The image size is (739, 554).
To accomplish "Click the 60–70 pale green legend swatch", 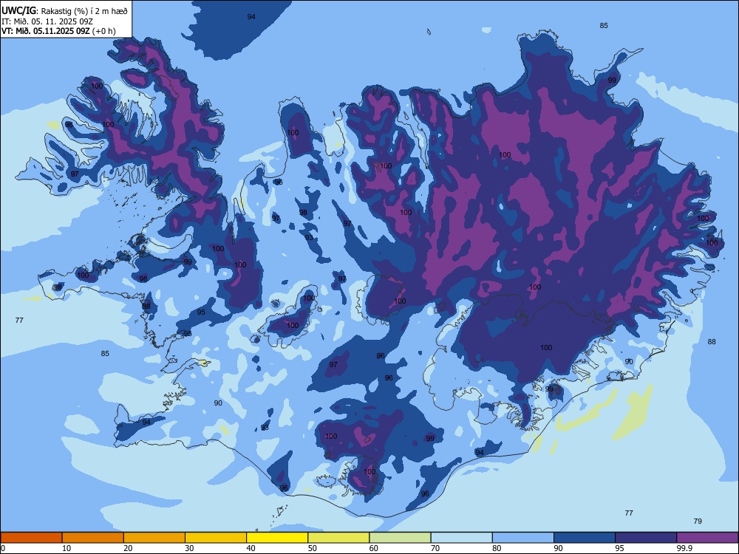I will pyautogui.click(x=400, y=538).
